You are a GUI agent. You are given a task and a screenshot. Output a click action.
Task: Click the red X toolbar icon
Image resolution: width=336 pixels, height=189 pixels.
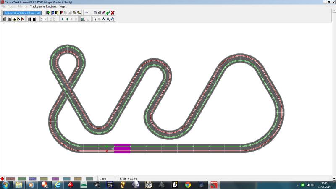tap(113, 13)
